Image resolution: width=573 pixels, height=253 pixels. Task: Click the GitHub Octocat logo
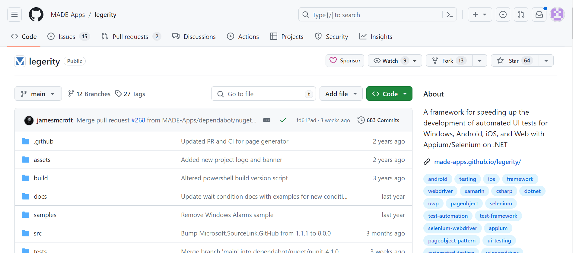36,14
